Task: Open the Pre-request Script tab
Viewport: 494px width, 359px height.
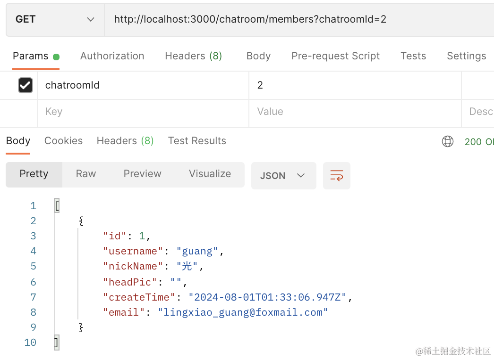Action: point(335,56)
